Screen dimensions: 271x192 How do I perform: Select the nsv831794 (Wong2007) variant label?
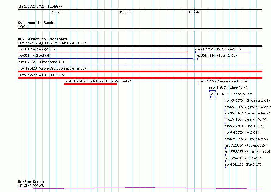37,49
